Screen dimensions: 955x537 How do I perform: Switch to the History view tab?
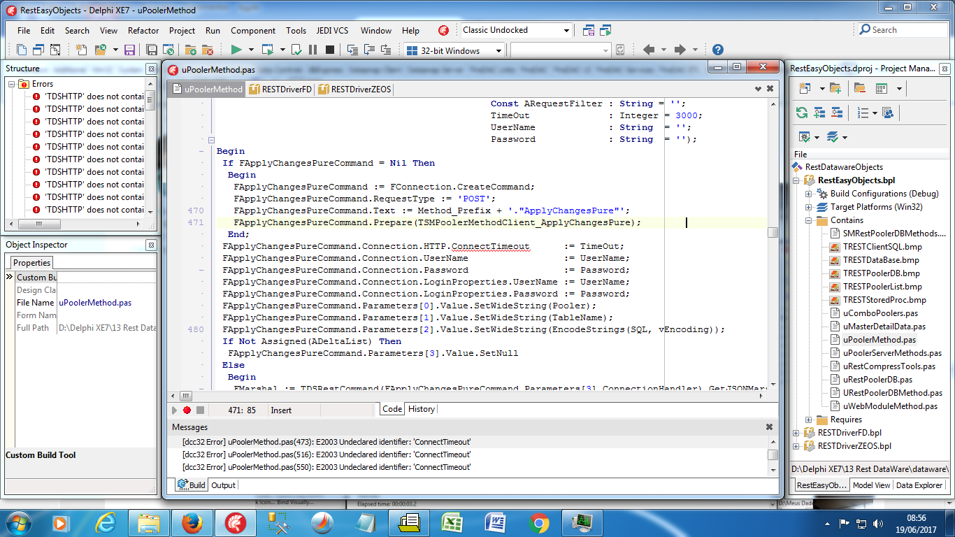click(x=421, y=409)
